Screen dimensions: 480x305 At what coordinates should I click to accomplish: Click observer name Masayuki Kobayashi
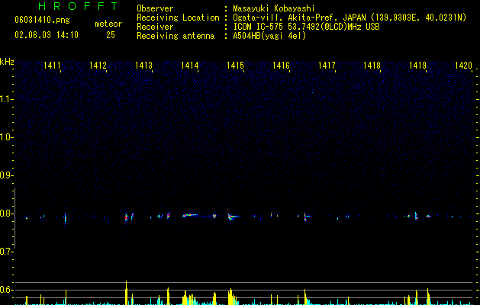(274, 8)
